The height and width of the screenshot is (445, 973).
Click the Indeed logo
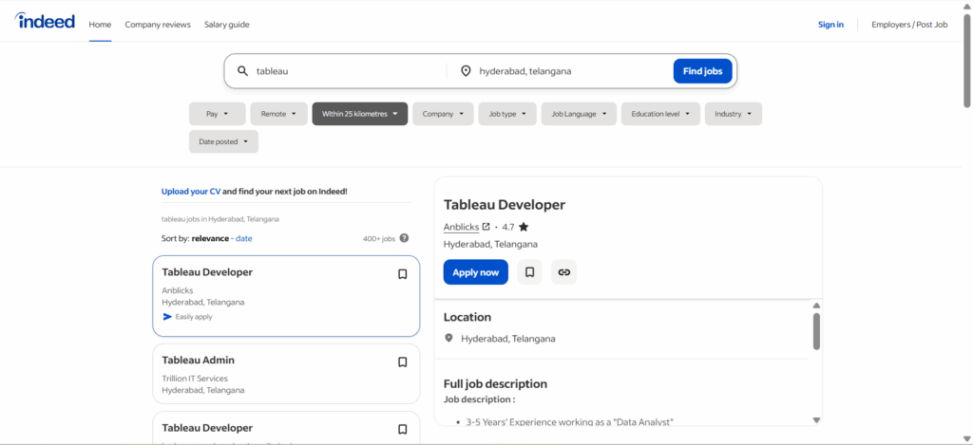click(45, 22)
